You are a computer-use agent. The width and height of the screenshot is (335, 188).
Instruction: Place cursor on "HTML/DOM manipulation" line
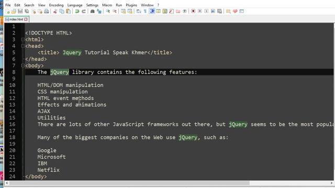point(71,85)
